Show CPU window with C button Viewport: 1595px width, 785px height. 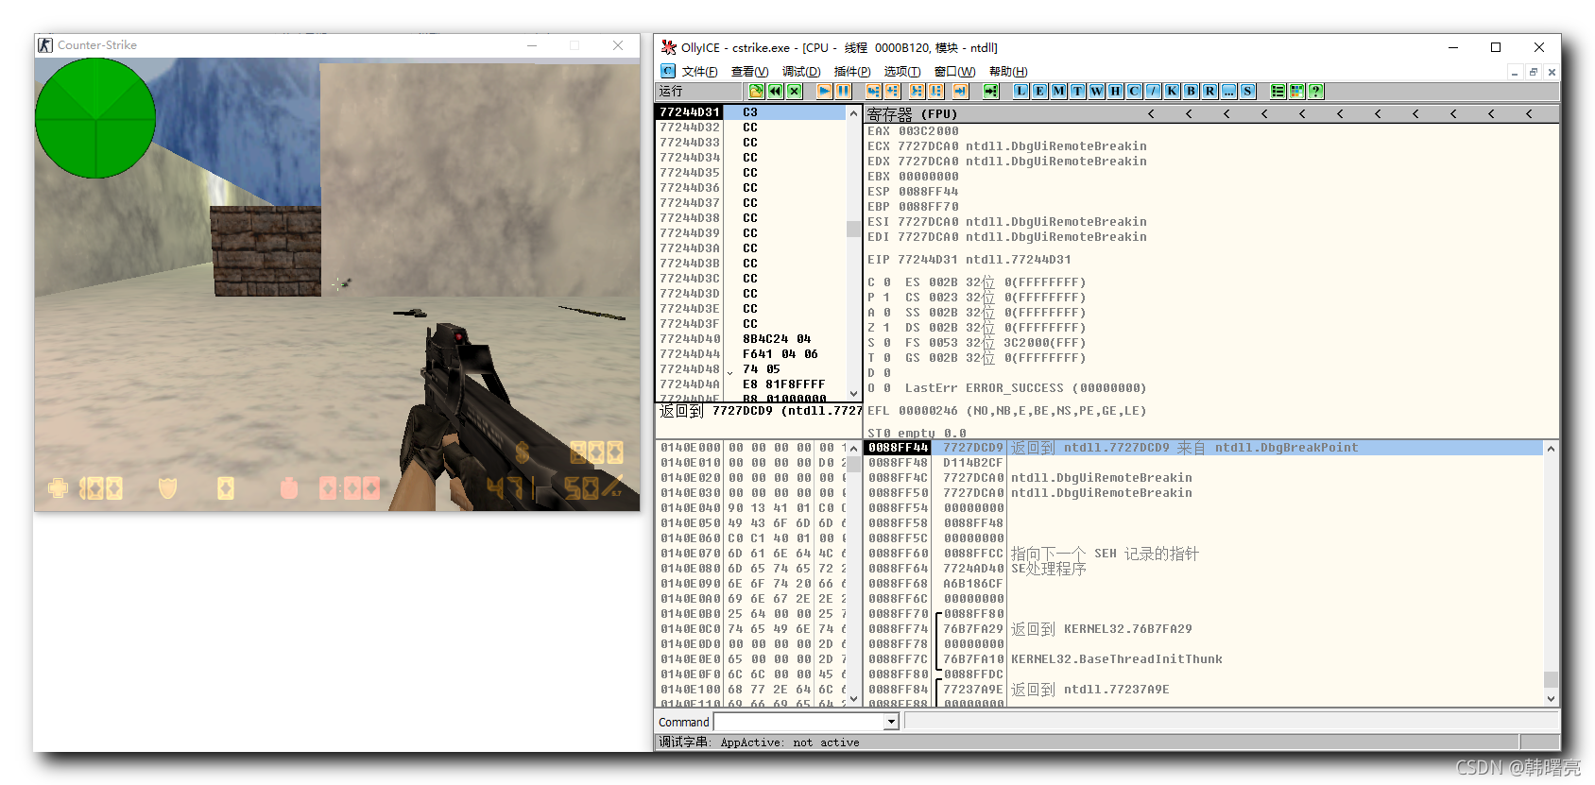click(1134, 91)
